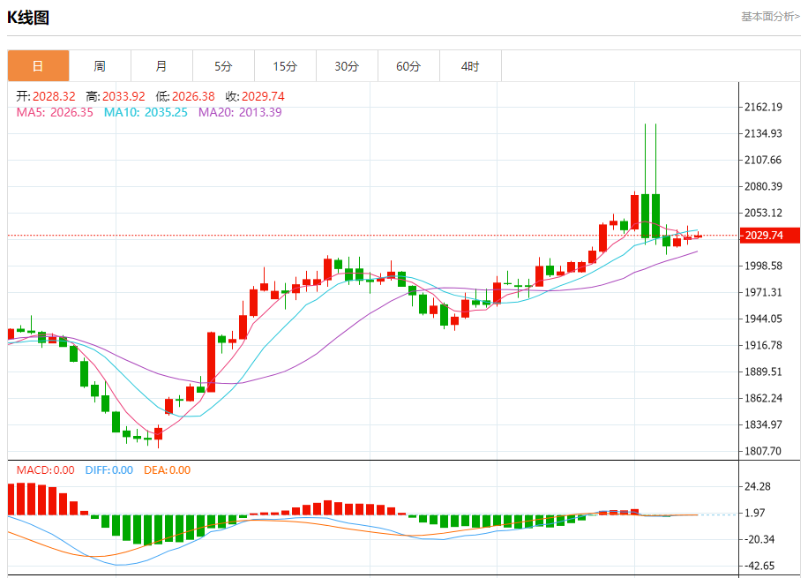Screen dimensions: 808x578
Task: Click the MA20: 2013.39 indicator label
Action: pyautogui.click(x=240, y=112)
